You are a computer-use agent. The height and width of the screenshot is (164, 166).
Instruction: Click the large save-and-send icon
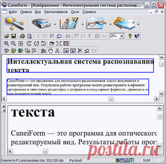pos(124,23)
